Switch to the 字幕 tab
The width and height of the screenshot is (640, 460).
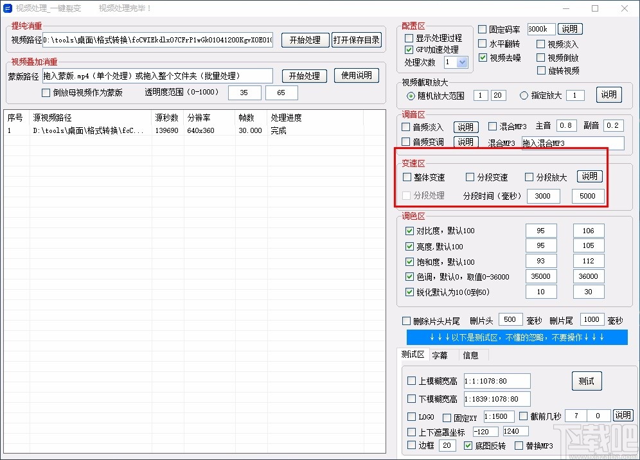441,354
